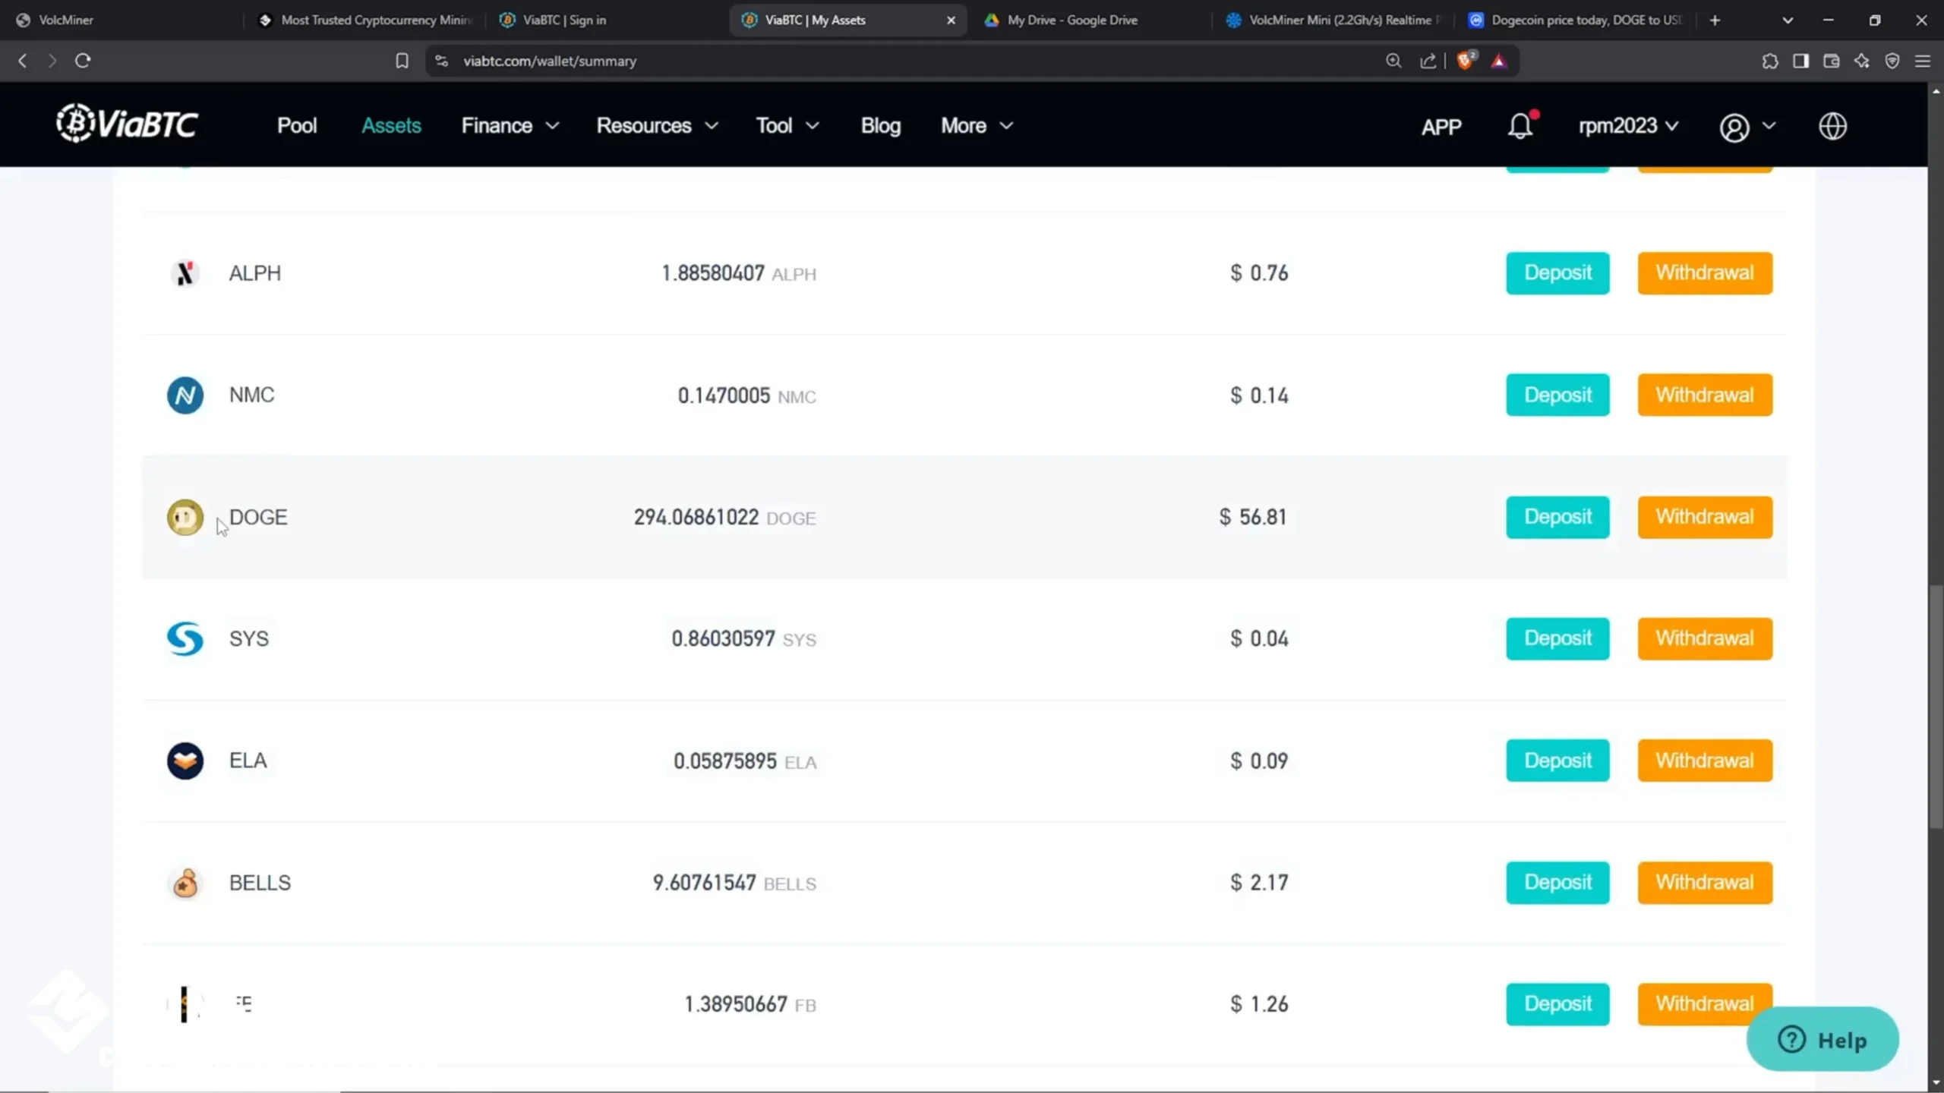Viewport: 1944px width, 1093px height.
Task: Click the $ 56.81 value
Action: (x=1253, y=517)
